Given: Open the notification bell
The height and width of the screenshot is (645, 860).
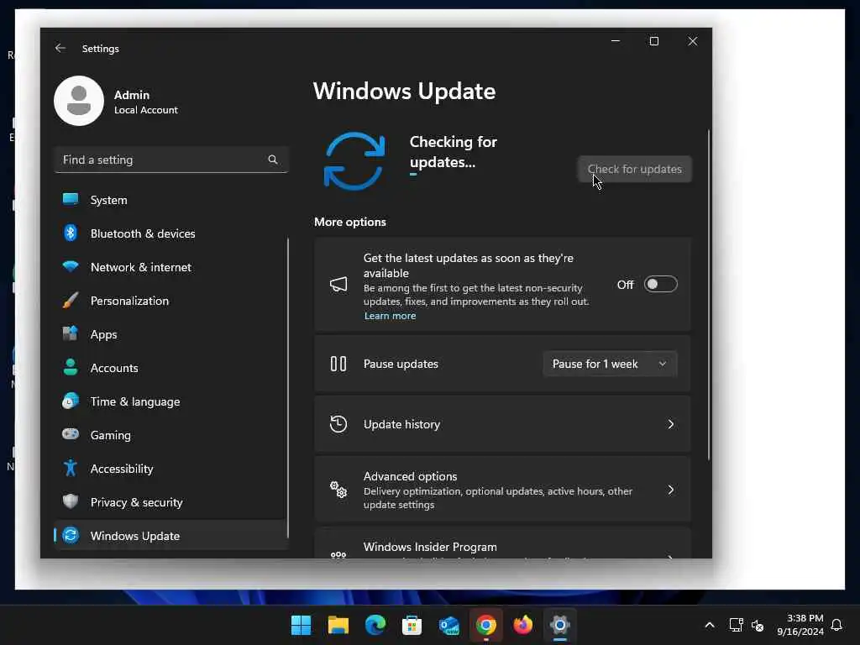Looking at the screenshot, I should pyautogui.click(x=836, y=625).
